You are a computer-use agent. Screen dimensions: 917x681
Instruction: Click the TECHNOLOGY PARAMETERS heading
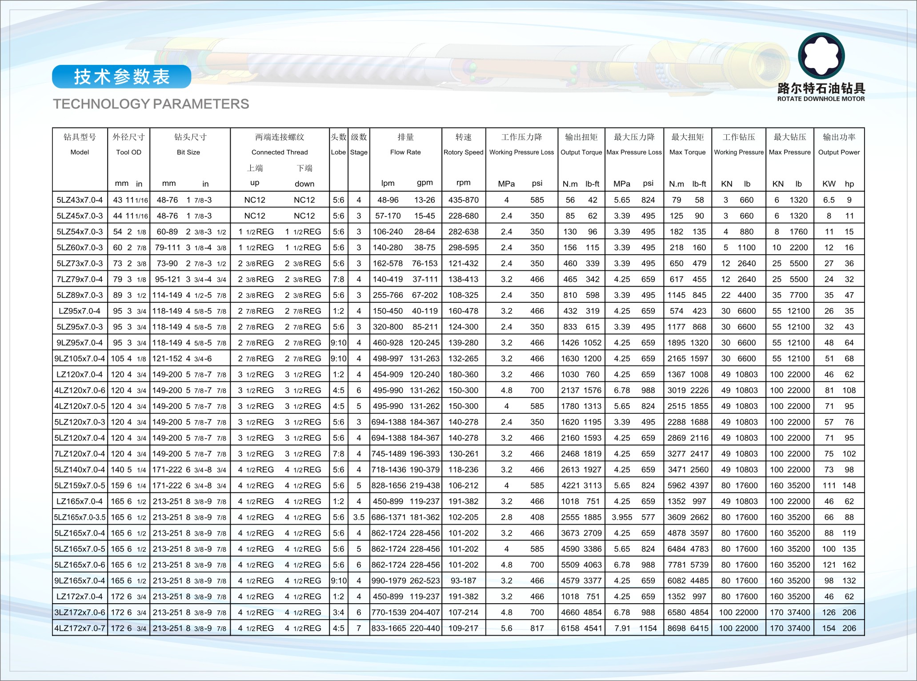(151, 104)
